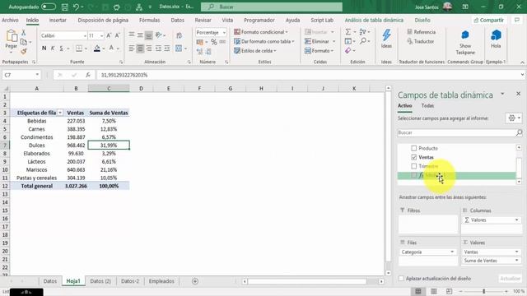This screenshot has width=527, height=296.
Task: Apply italic with the K button
Action: coord(53,49)
